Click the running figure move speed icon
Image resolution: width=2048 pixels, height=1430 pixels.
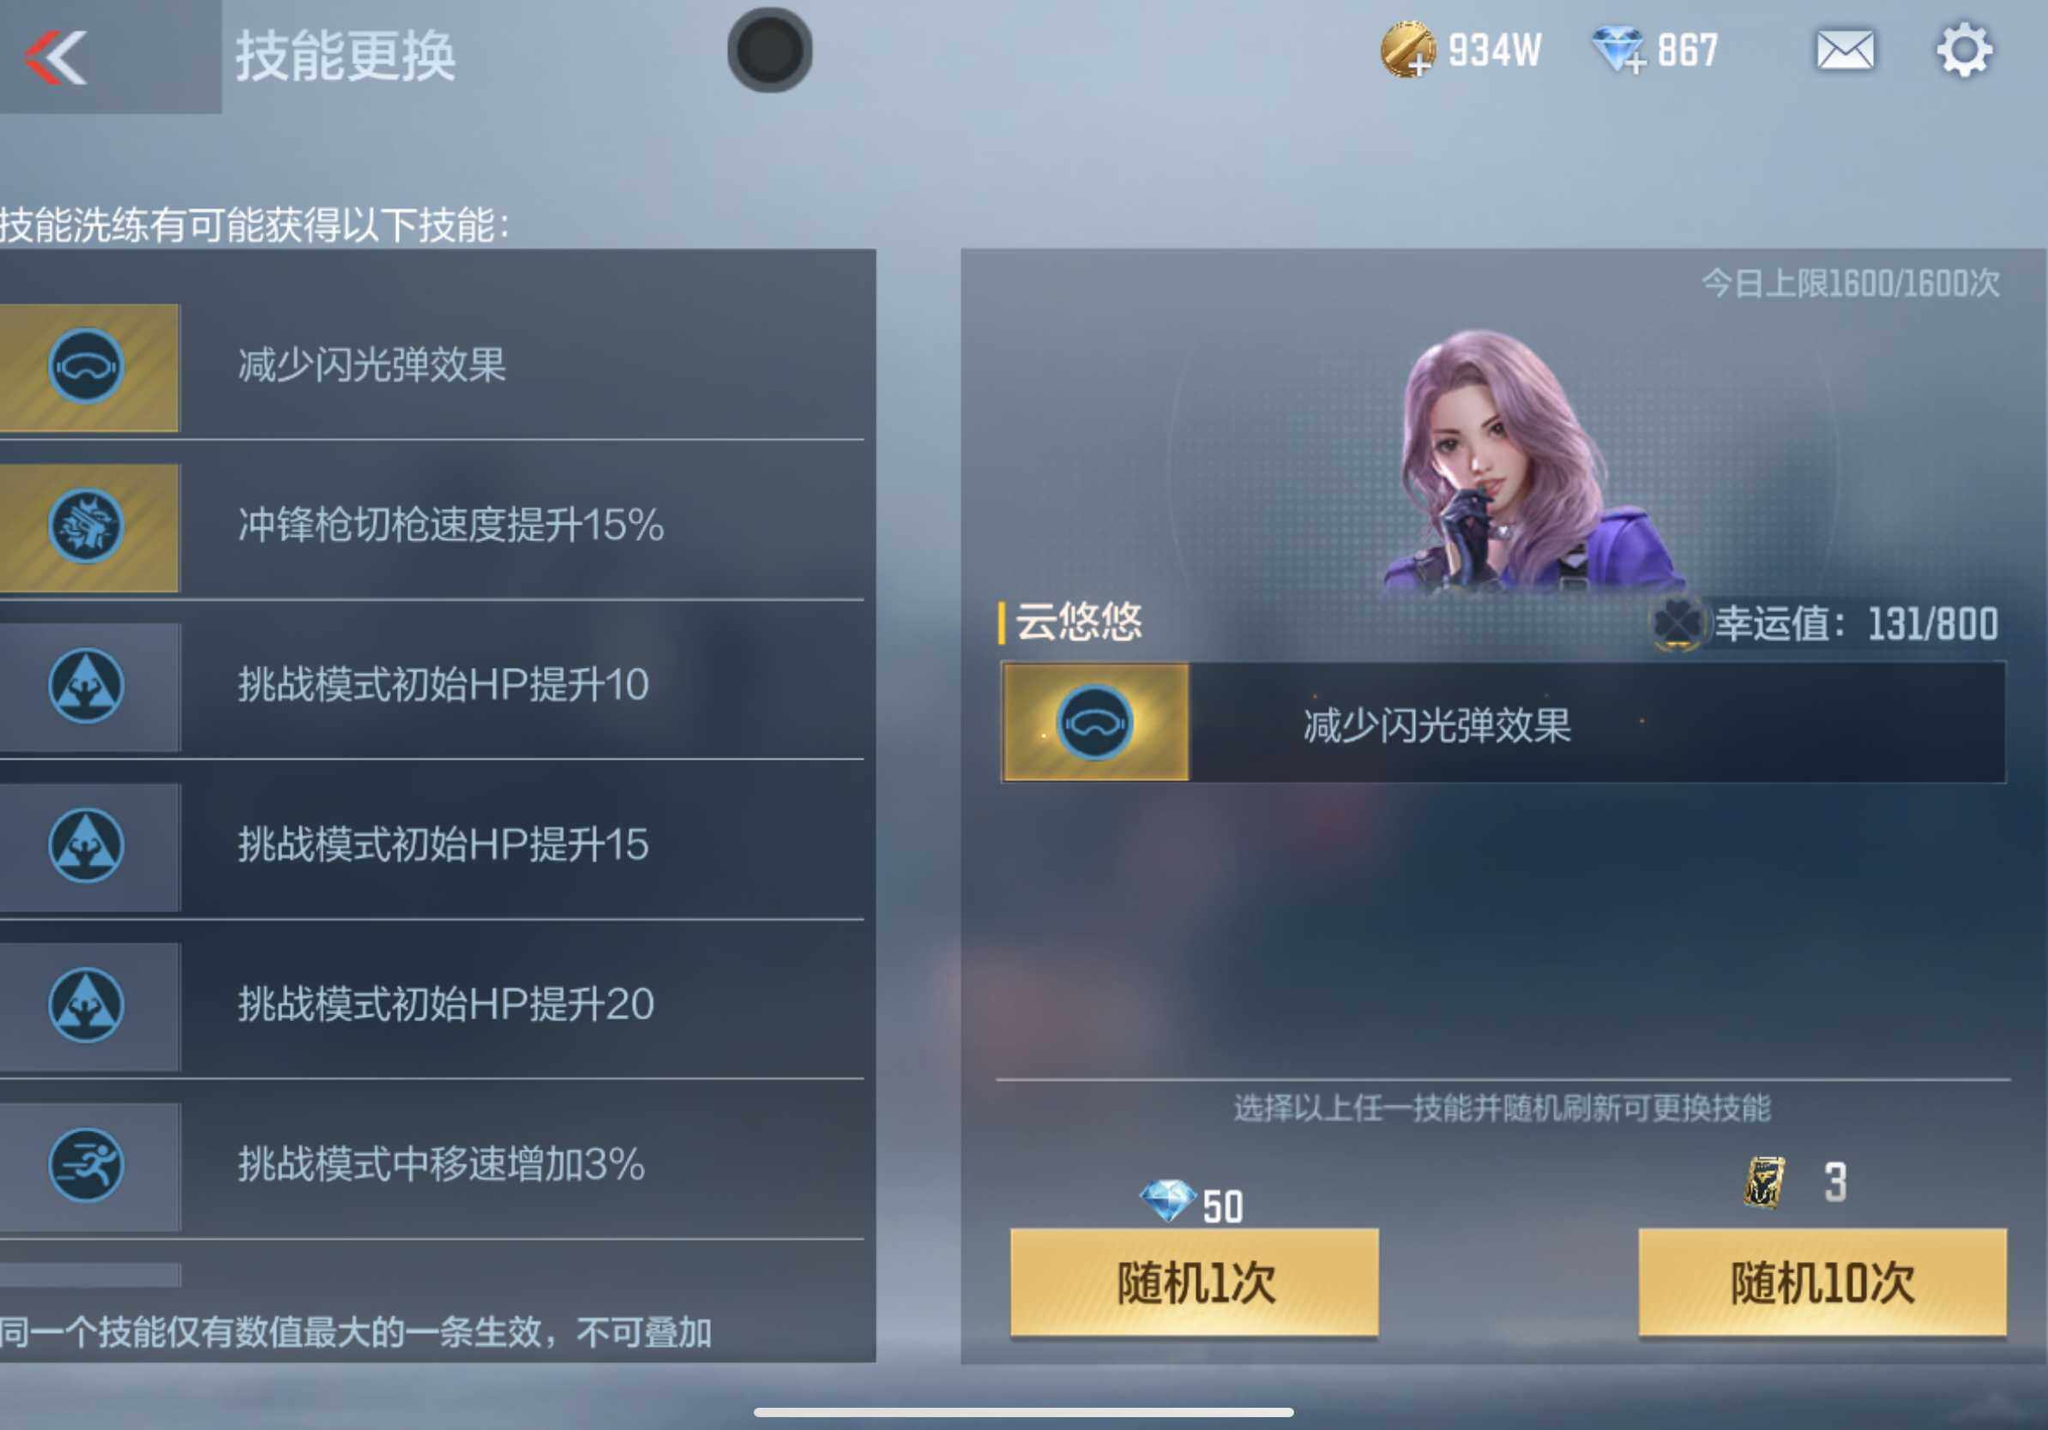86,1165
